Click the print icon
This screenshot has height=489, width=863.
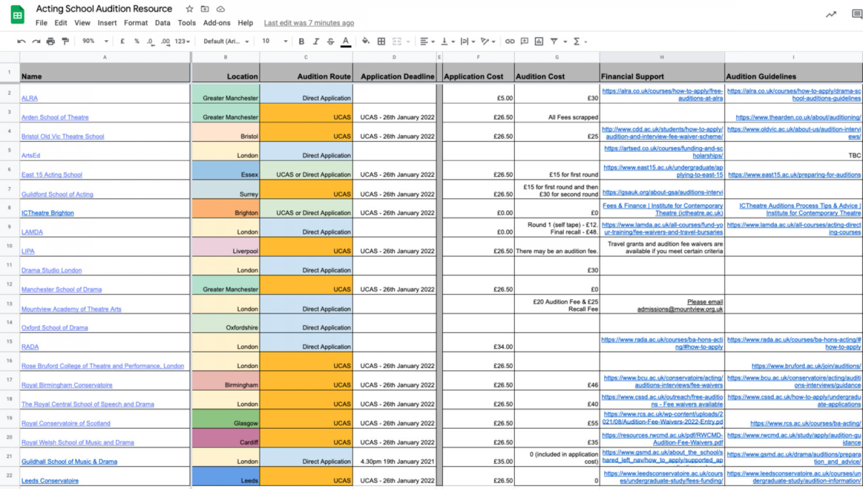coord(51,41)
